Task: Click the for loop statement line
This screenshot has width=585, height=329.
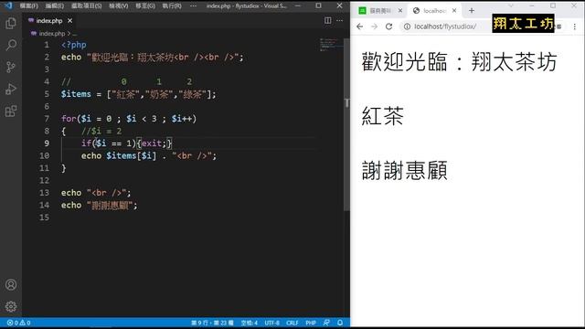Action: 129,119
